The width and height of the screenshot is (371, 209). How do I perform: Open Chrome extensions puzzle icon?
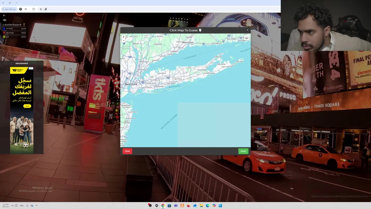point(34,9)
